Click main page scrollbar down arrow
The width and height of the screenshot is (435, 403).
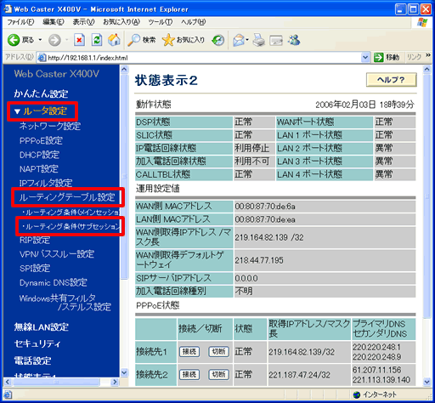[x=427, y=382]
